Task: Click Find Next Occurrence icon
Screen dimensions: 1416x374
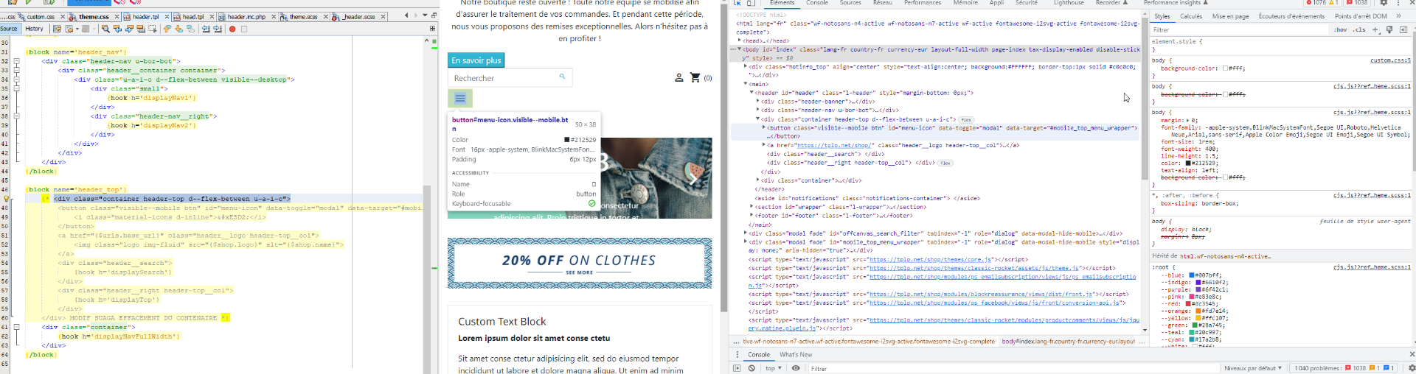Action: point(129,29)
